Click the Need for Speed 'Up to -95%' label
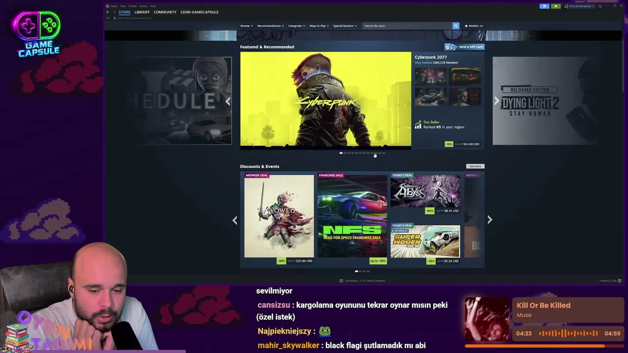This screenshot has width=628, height=353. tap(378, 261)
